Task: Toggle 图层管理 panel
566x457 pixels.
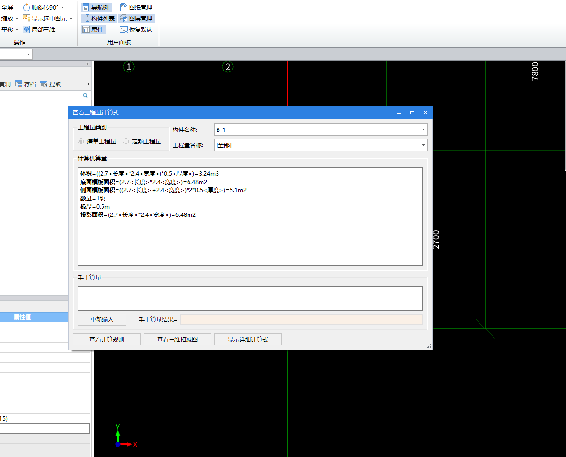Action: (136, 18)
